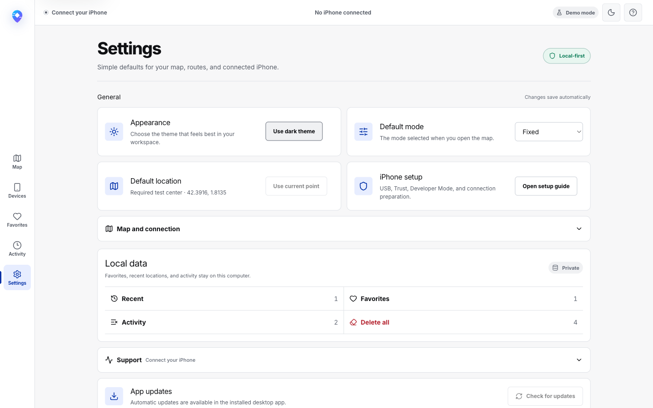Open the help question mark icon
Image resolution: width=653 pixels, height=408 pixels.
coord(633,13)
